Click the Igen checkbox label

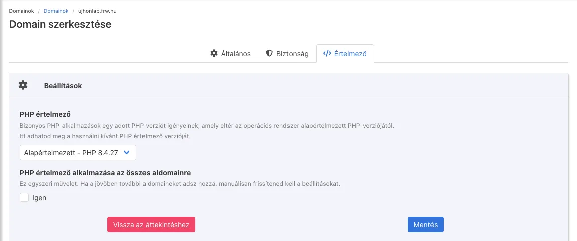point(39,198)
